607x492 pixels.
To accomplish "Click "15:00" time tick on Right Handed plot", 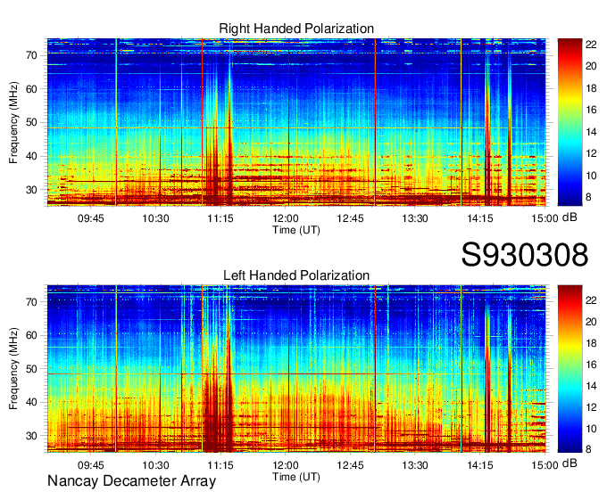I will click(545, 218).
